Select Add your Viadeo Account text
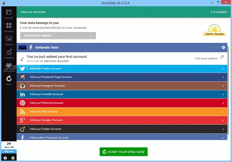232x162 pixels. 45,129
